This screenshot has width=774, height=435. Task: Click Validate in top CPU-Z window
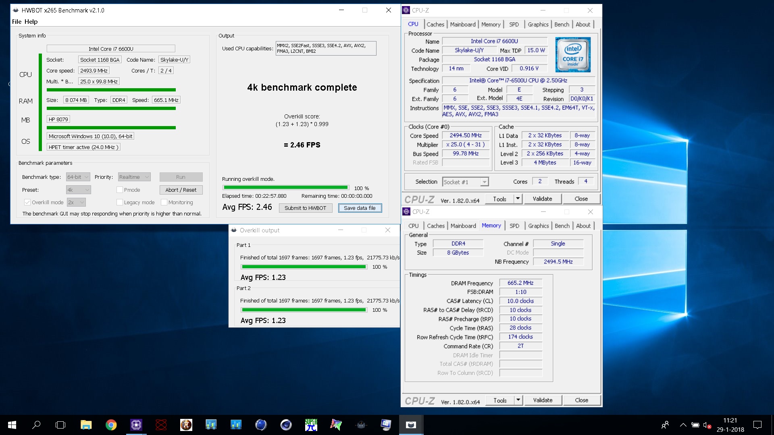tap(542, 199)
